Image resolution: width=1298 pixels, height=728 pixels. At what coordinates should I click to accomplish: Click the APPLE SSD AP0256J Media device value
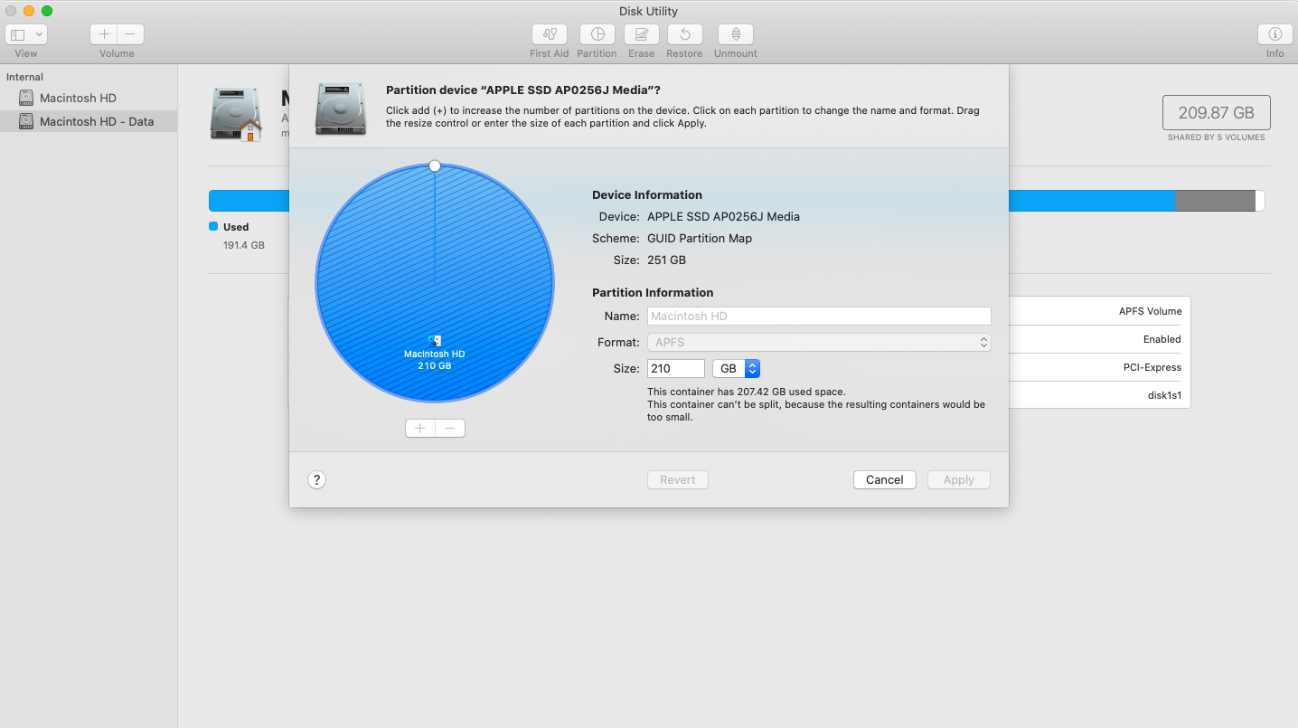click(724, 217)
